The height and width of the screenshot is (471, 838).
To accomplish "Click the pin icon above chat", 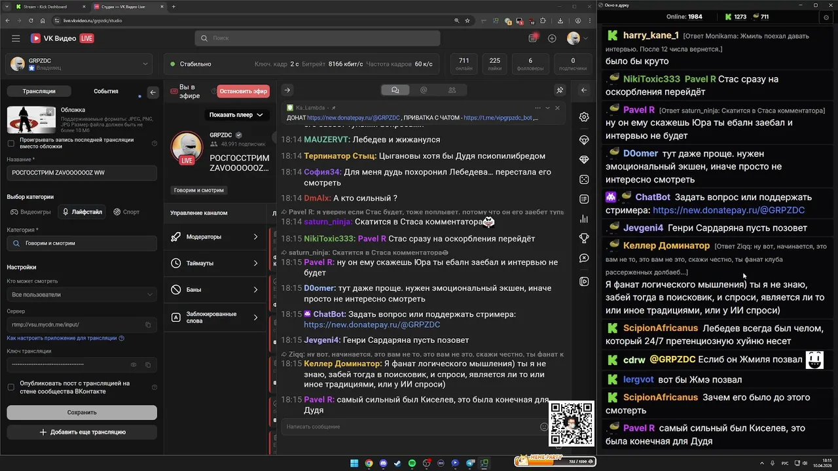I will coord(560,90).
